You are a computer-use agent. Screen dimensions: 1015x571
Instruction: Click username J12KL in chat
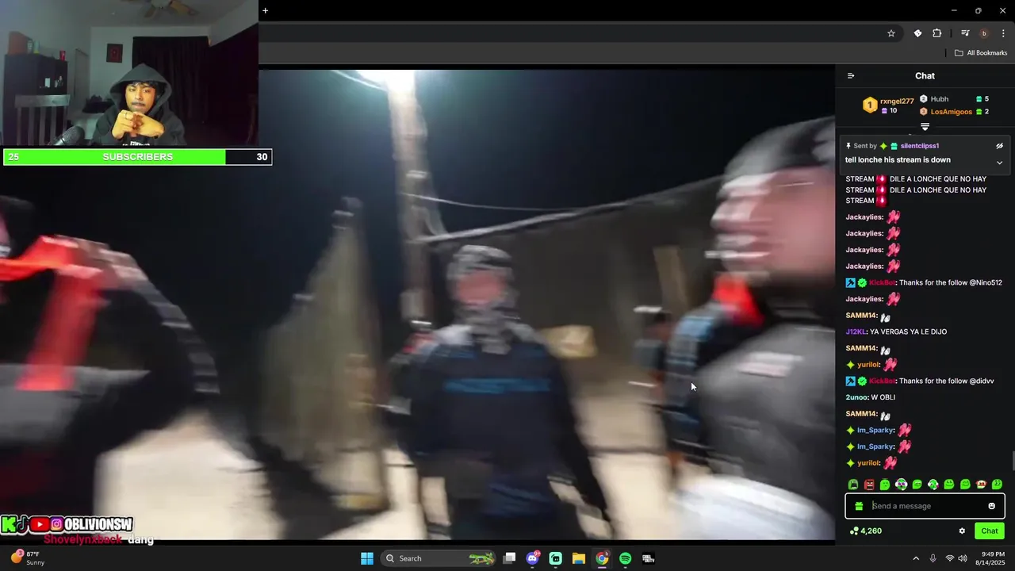click(x=856, y=332)
